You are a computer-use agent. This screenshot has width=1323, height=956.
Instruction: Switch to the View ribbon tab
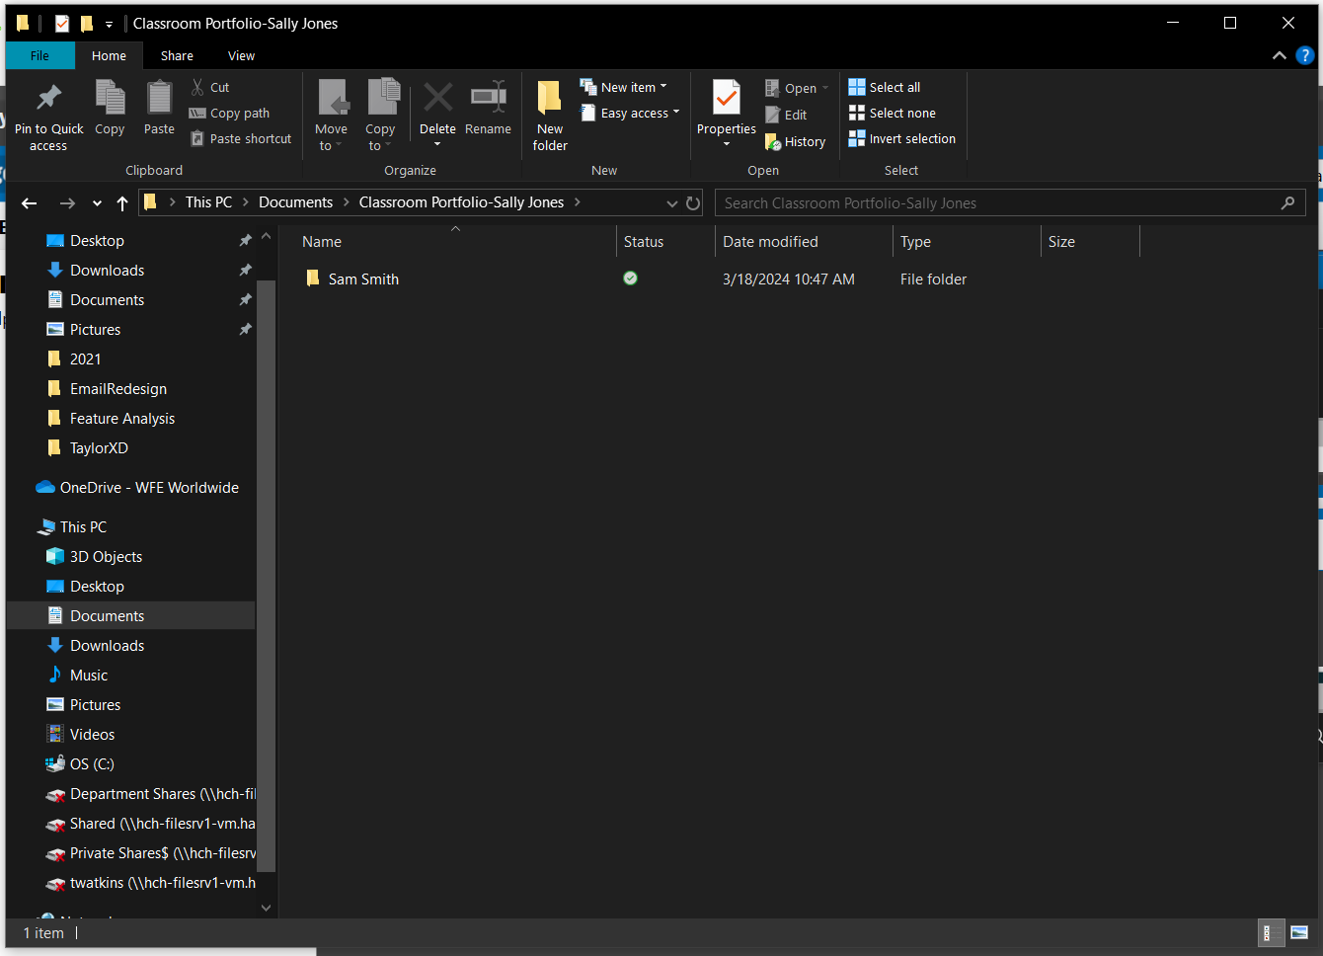pos(241,55)
